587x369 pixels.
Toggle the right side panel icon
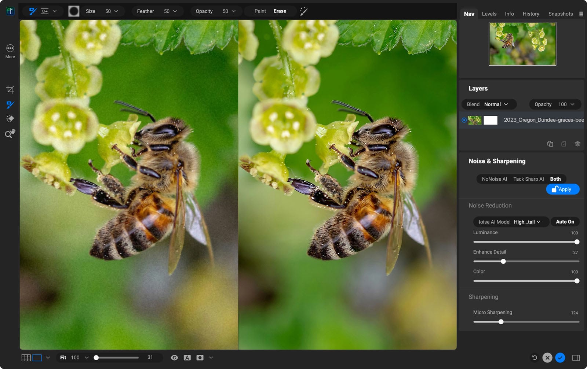click(576, 358)
